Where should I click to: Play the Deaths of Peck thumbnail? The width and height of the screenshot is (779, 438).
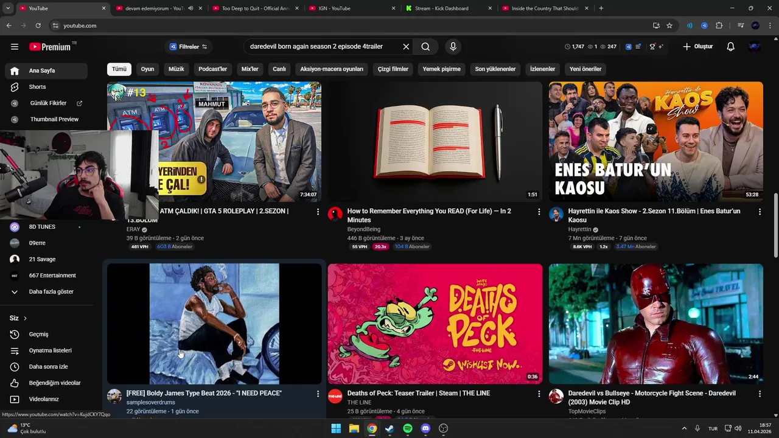[x=435, y=324]
